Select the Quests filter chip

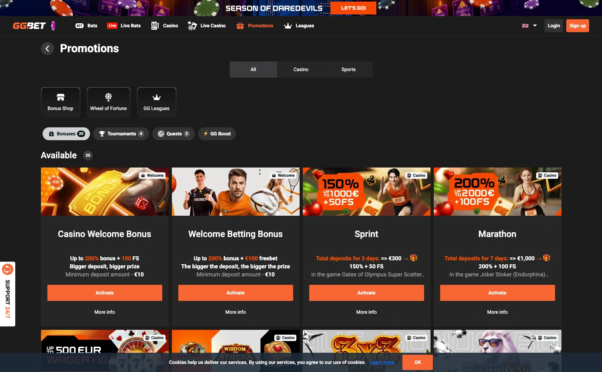173,134
